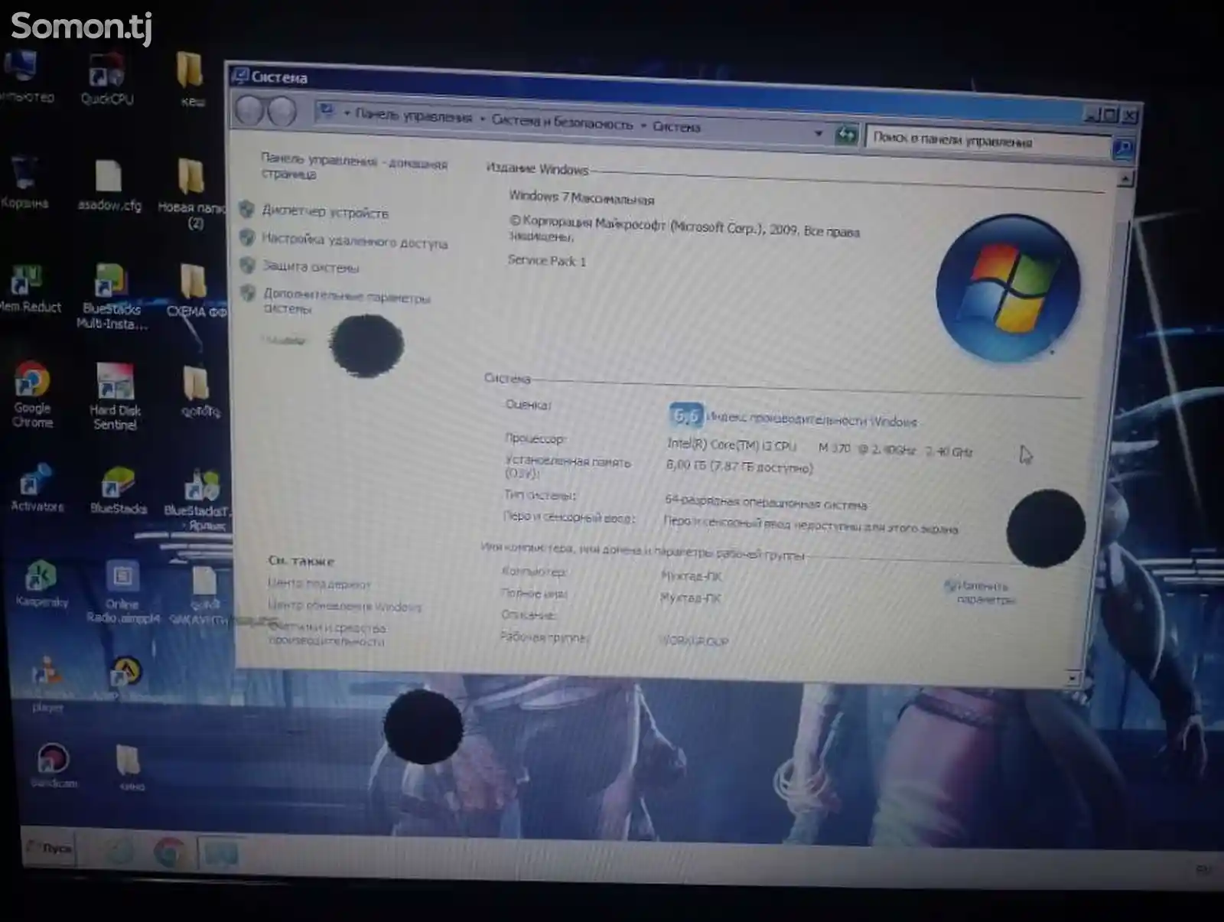Open the кеш folder on desktop
This screenshot has height=922, width=1224.
click(x=190, y=80)
